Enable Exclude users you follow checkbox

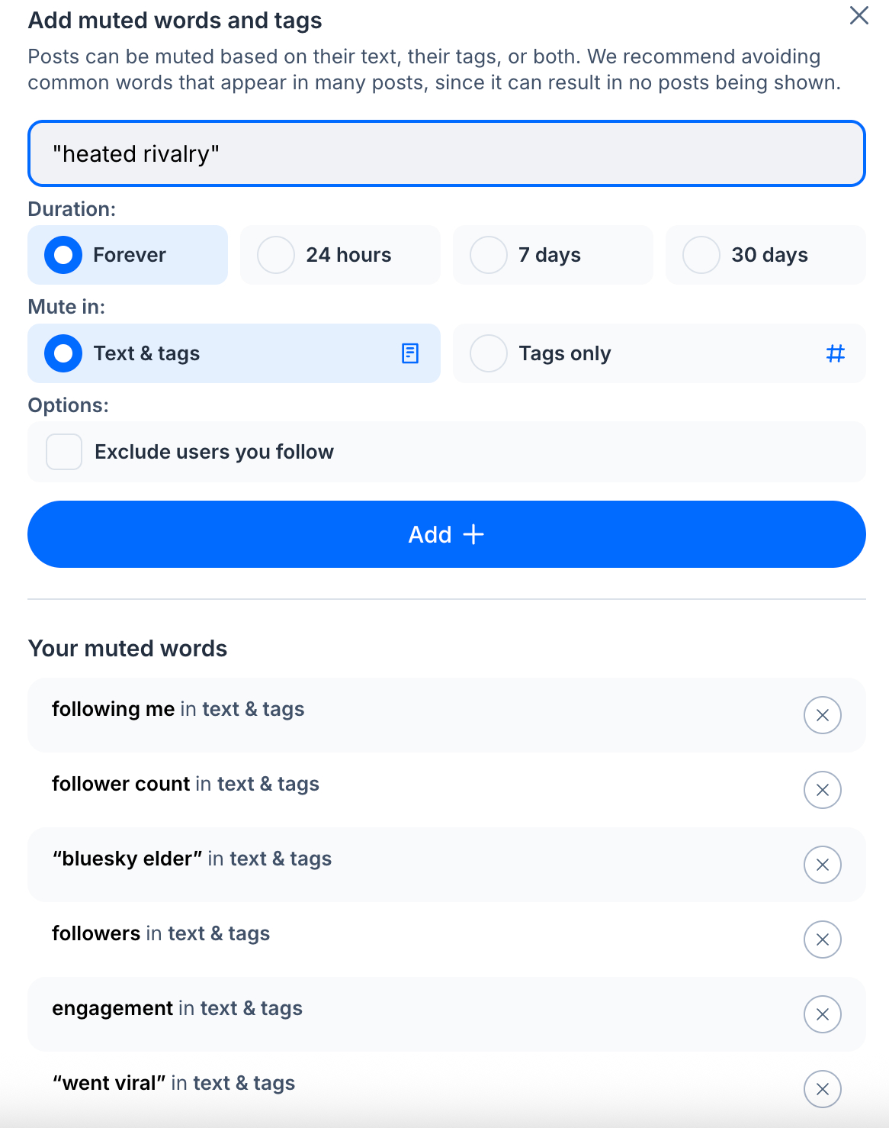click(64, 452)
